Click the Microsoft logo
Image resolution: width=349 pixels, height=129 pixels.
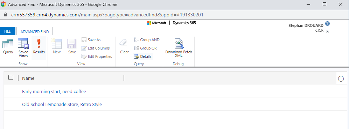click(157, 23)
